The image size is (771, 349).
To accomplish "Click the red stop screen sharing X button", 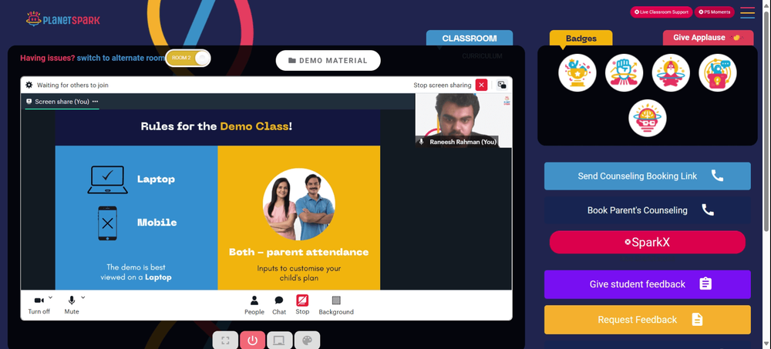I will (481, 85).
